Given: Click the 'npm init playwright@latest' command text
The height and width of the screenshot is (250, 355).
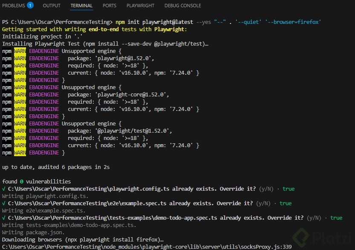Looking at the screenshot, I should 154,22.
